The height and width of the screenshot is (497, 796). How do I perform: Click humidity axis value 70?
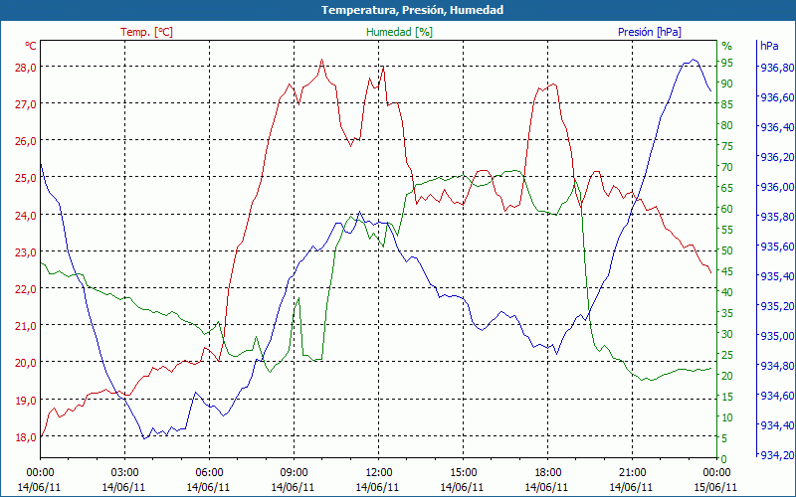click(x=727, y=167)
